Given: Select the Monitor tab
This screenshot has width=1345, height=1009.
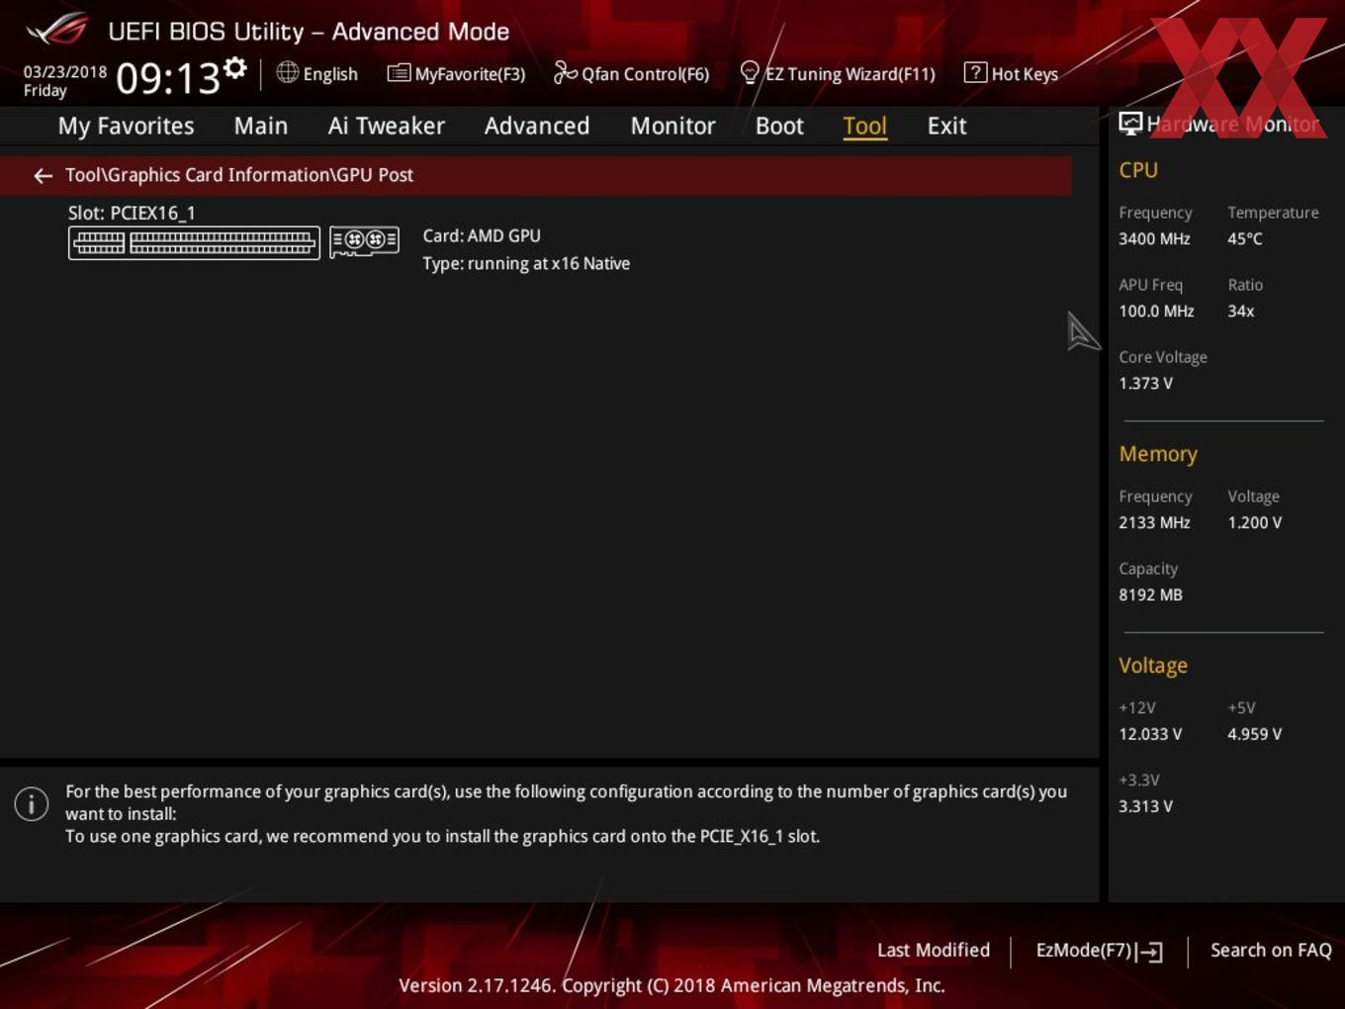Looking at the screenshot, I should 673,126.
